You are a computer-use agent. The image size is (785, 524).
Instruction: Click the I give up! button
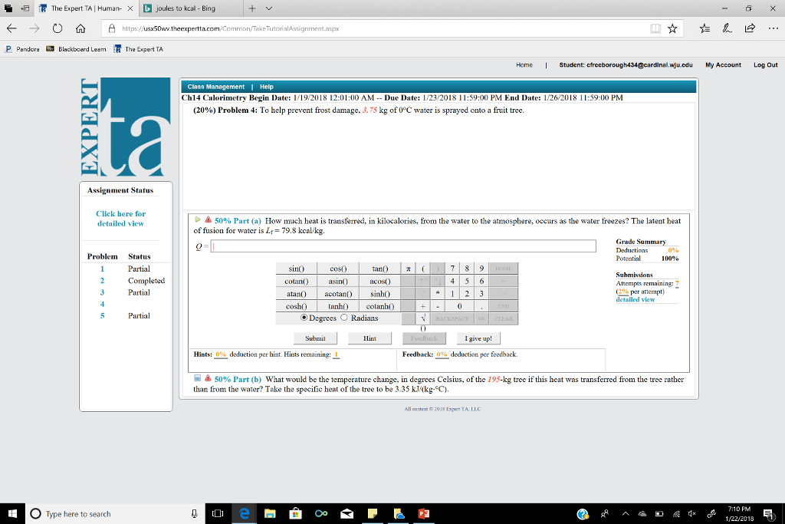pyautogui.click(x=478, y=338)
